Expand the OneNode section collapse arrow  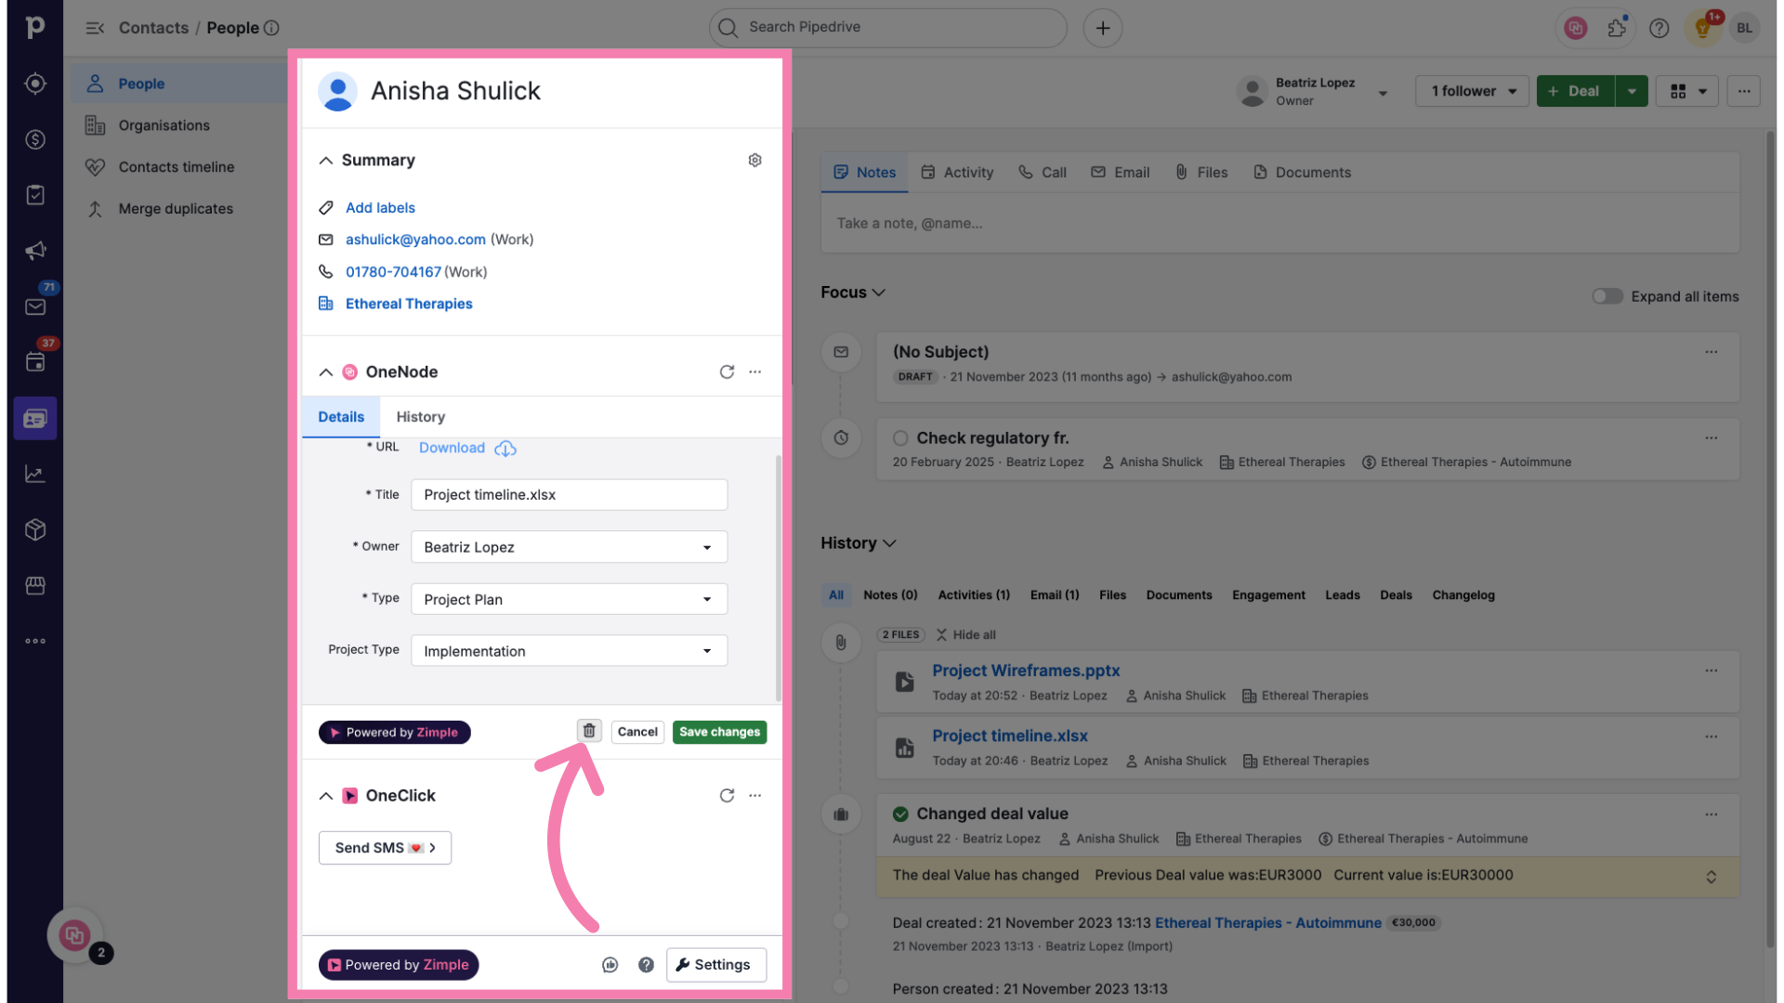click(x=326, y=371)
